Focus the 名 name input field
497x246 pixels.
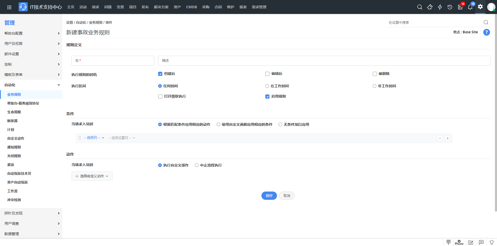click(x=113, y=61)
